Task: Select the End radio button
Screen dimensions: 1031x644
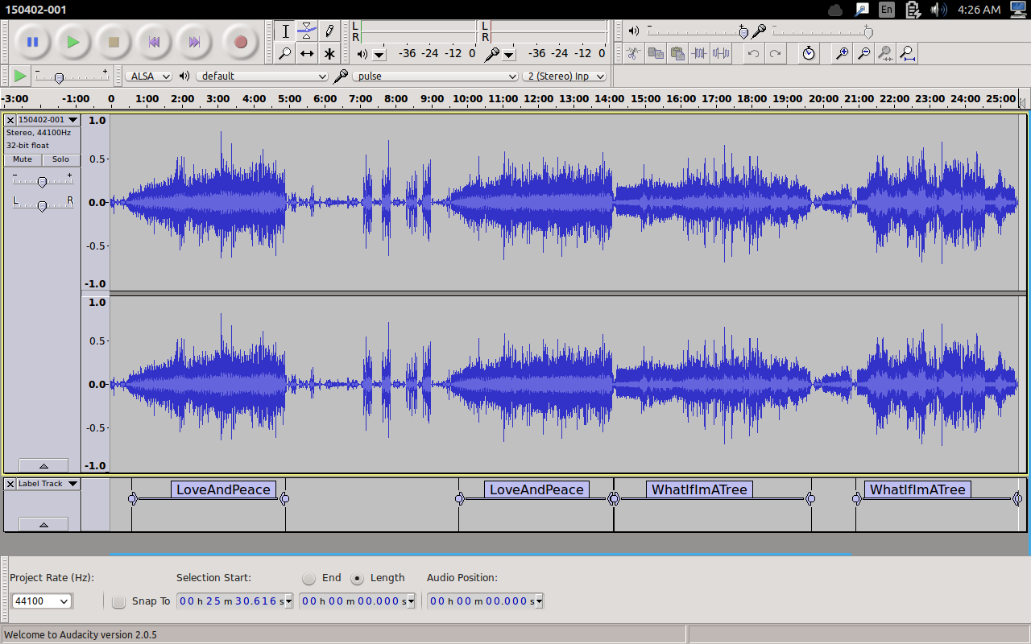Action: click(309, 578)
